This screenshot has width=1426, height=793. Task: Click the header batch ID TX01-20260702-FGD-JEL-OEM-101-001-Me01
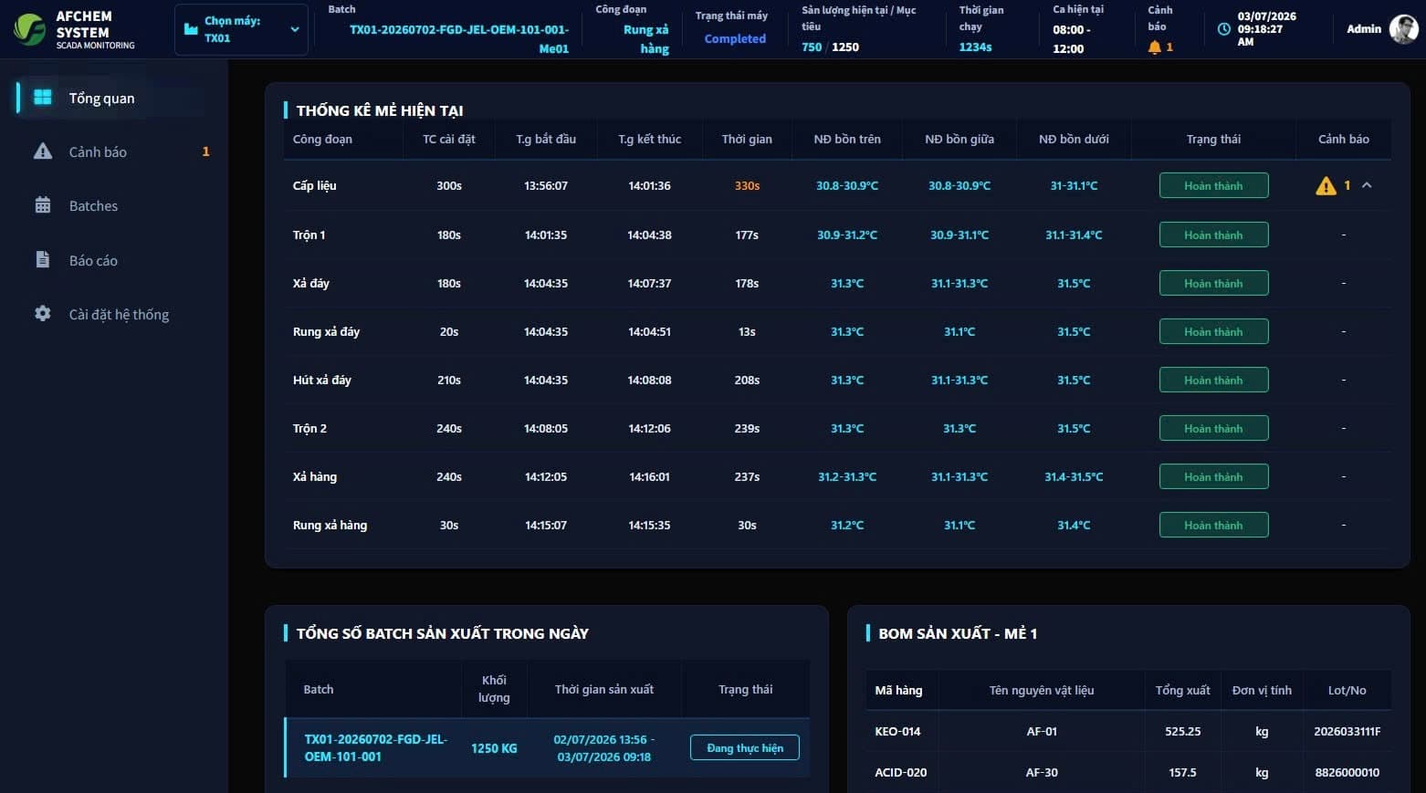tap(459, 39)
